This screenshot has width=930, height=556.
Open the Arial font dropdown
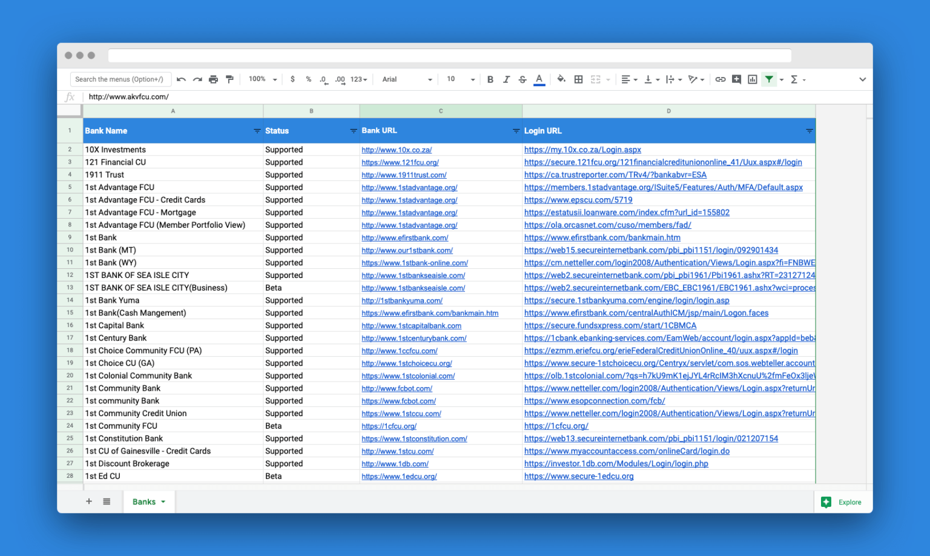(407, 79)
